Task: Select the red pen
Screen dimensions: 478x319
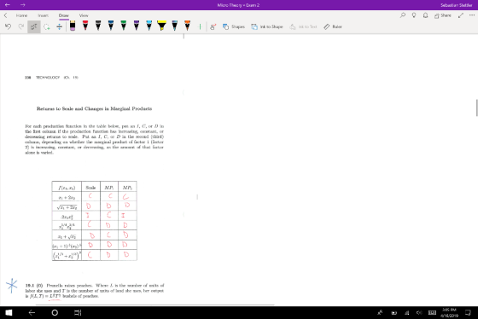Action: [x=85, y=26]
